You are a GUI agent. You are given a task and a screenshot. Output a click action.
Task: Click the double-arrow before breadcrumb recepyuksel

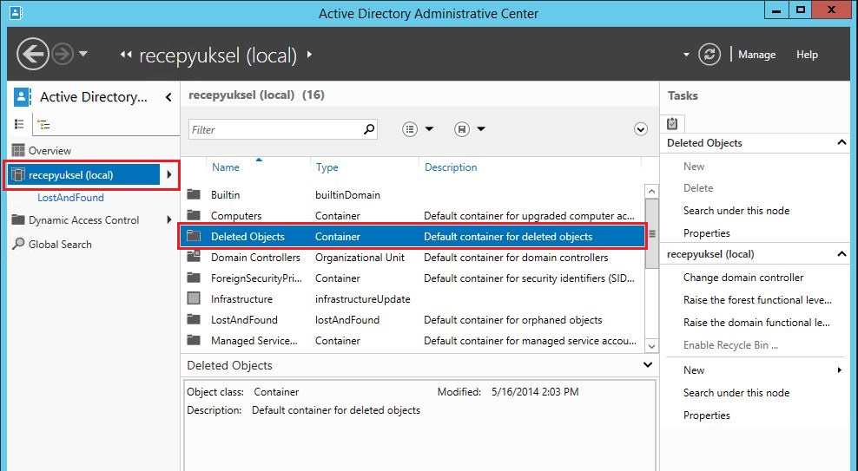click(126, 54)
